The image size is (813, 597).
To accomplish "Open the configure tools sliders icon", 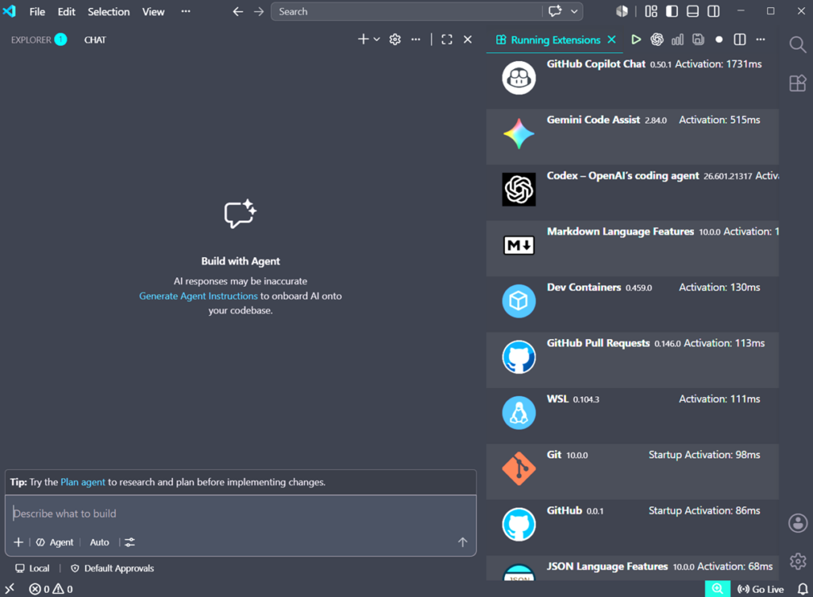I will point(129,542).
